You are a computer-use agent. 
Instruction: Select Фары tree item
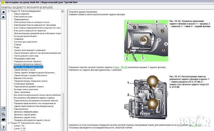[x=16, y=47]
